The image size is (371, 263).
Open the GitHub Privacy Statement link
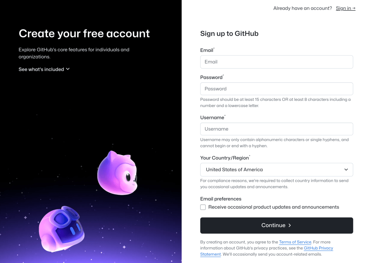[x=318, y=248]
